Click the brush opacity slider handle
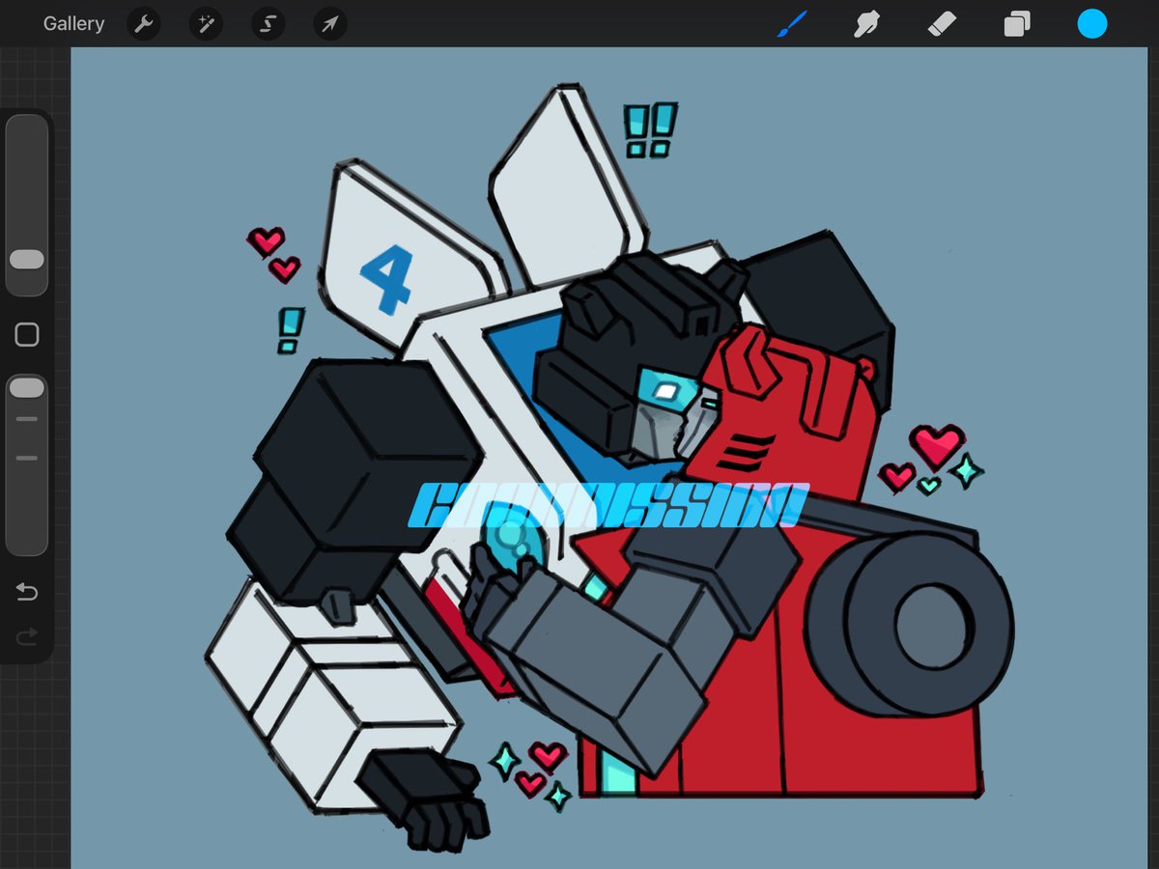1159x869 pixels. [27, 387]
